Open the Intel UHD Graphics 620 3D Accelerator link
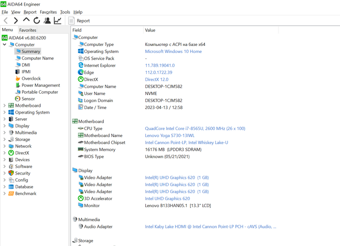This screenshot has height=246, width=340. pos(167,198)
